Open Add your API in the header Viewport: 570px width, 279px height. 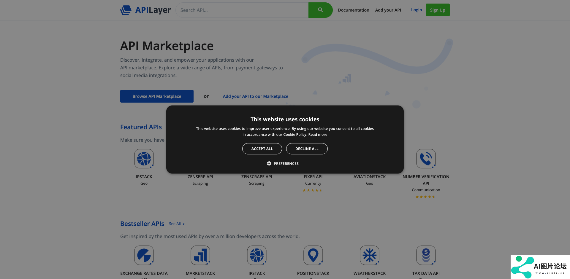388,10
